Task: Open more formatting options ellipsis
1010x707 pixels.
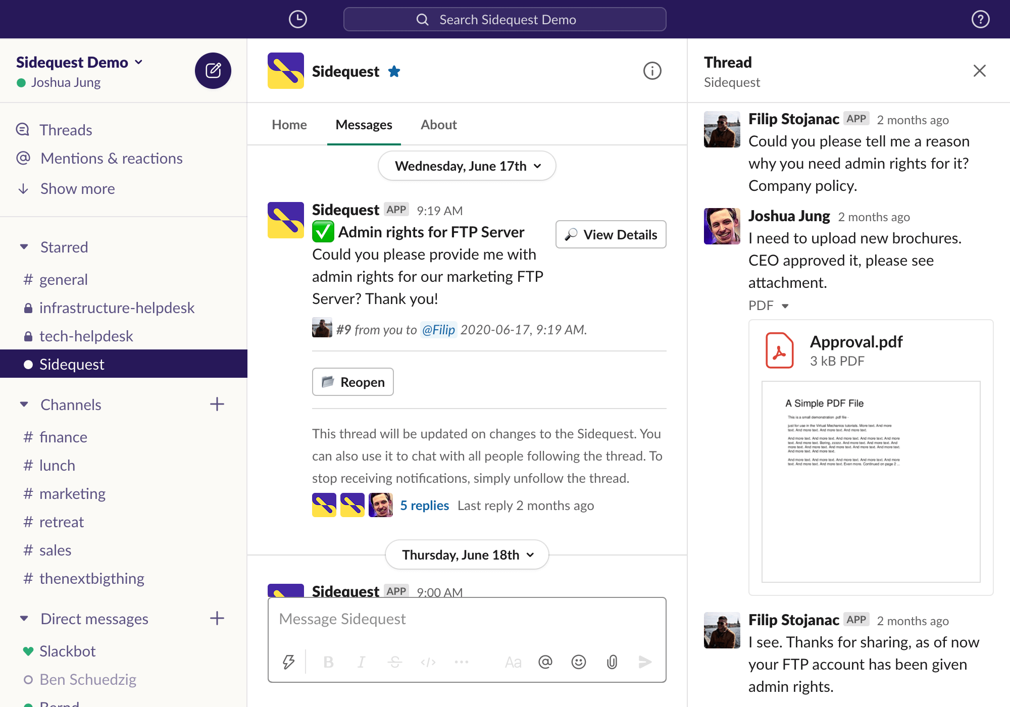Action: coord(462,662)
